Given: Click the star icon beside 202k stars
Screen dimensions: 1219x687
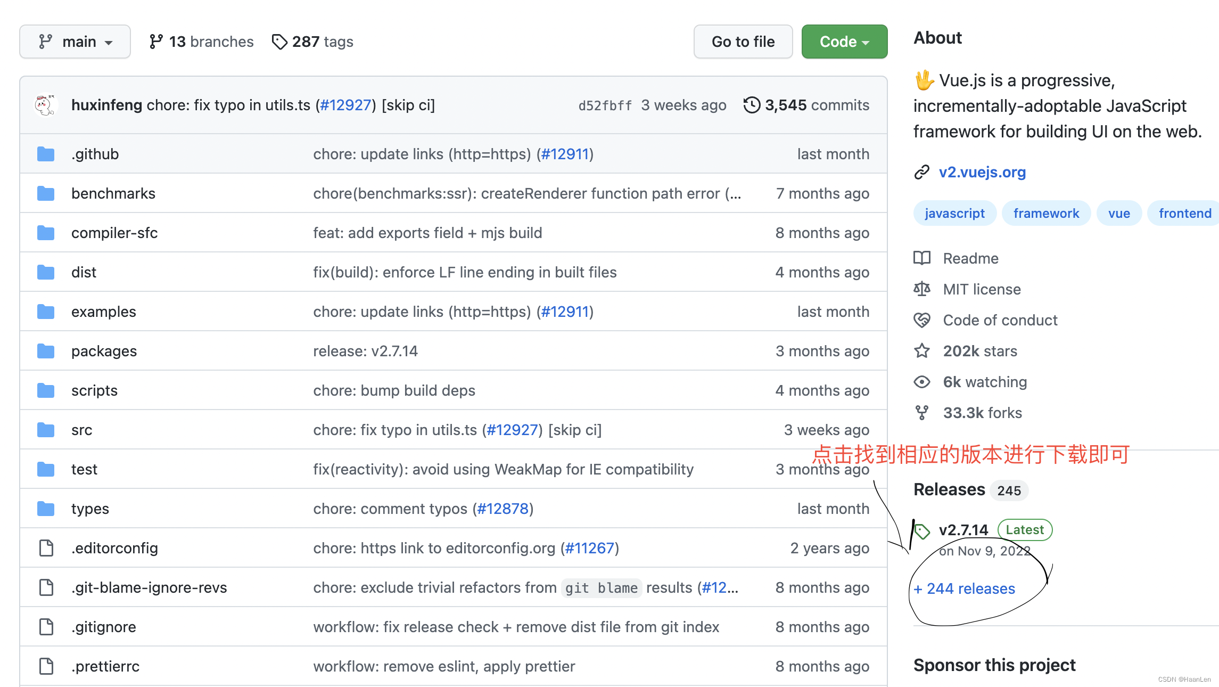Looking at the screenshot, I should (922, 351).
